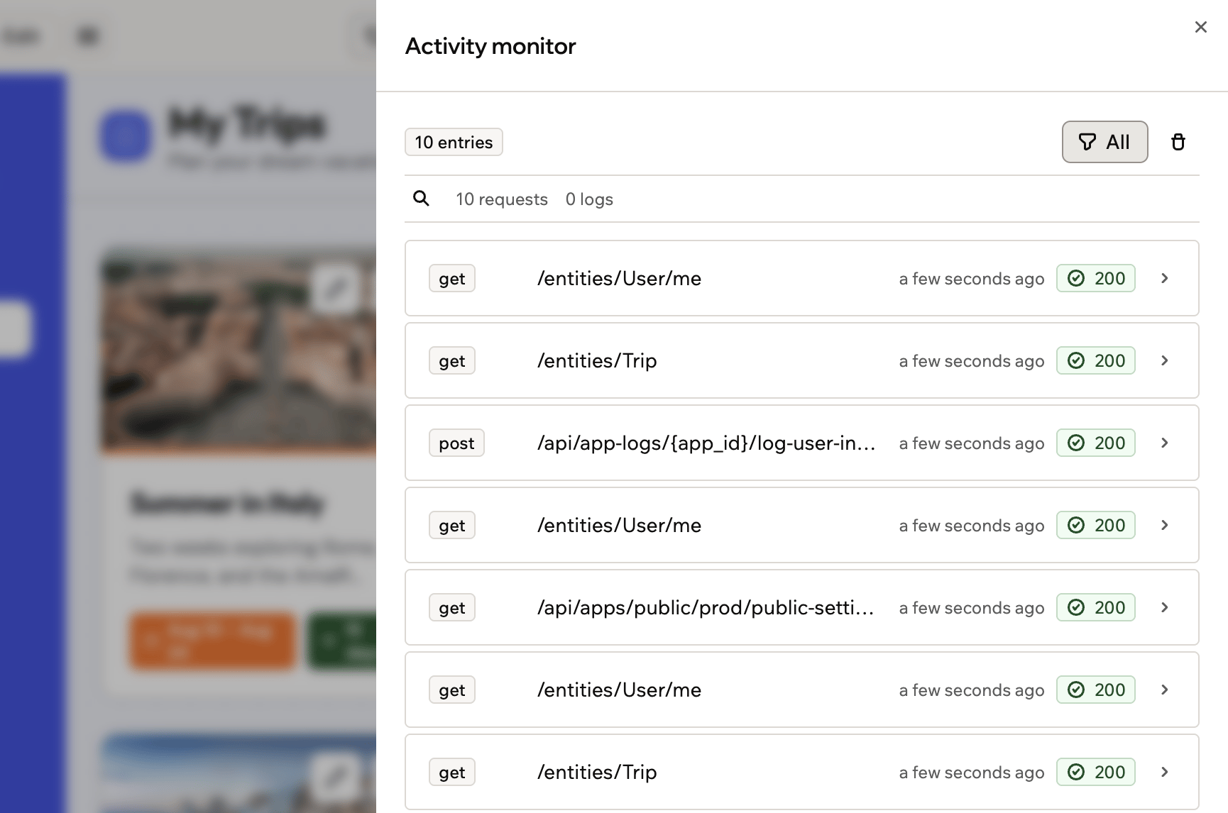Expand first /entities/User/me request chevron
Screen dimensions: 1228x813
click(1164, 278)
